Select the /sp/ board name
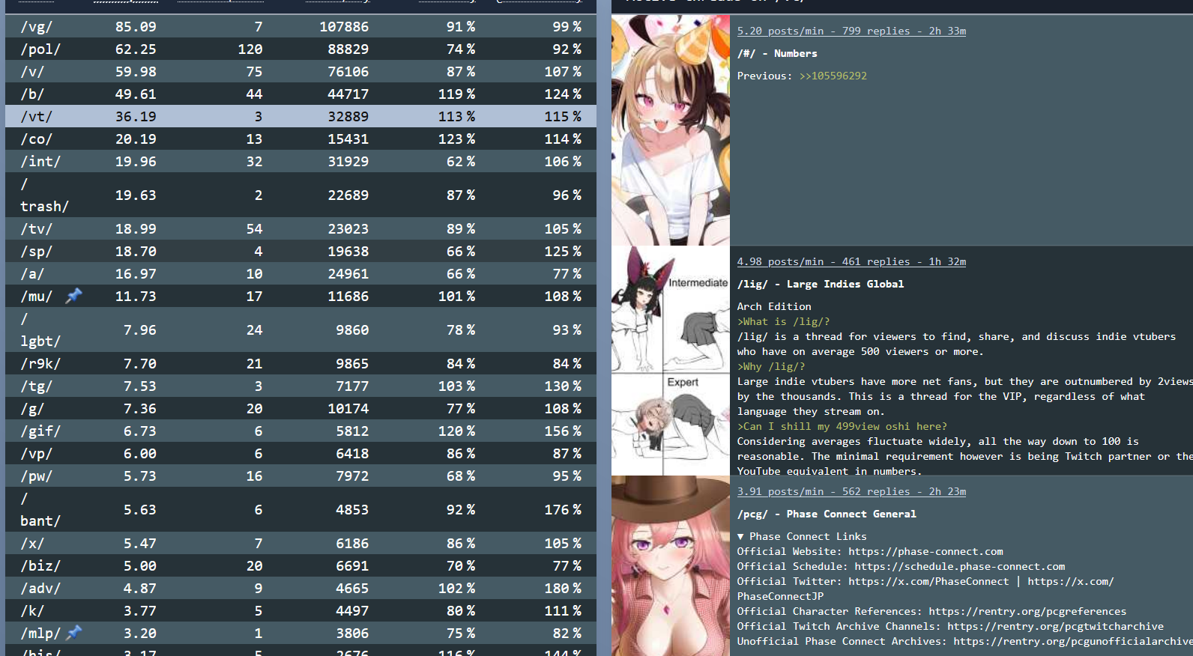 (37, 251)
